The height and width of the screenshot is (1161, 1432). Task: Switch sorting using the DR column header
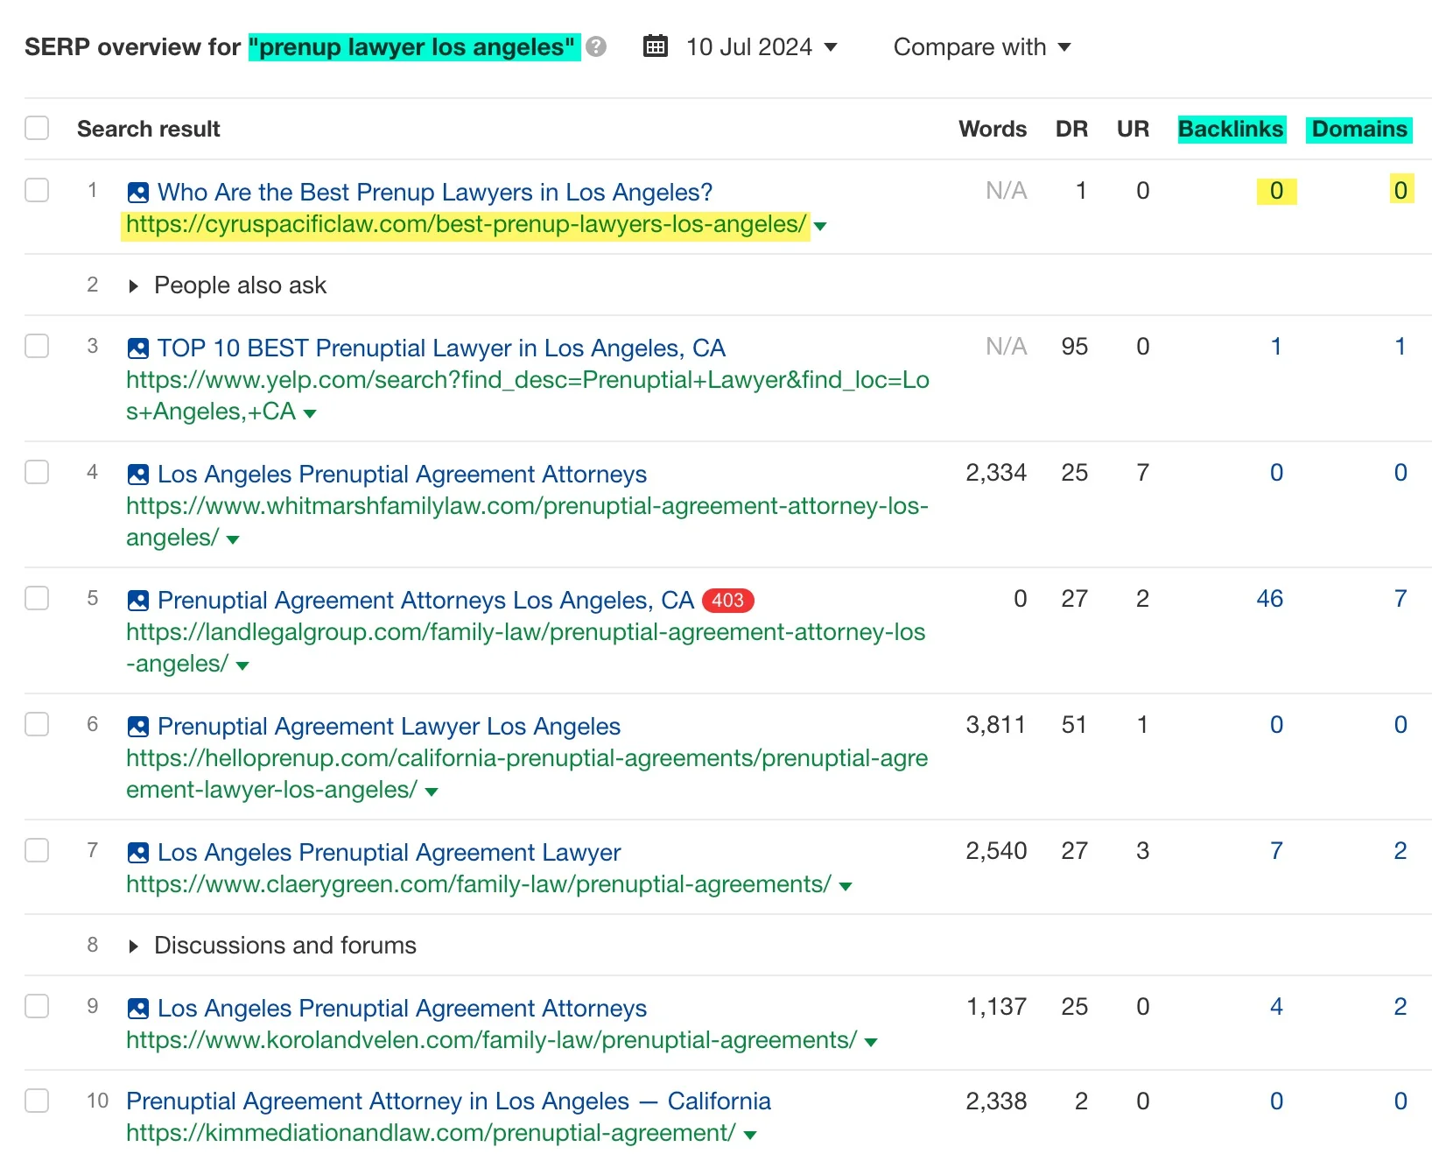[x=1071, y=129]
